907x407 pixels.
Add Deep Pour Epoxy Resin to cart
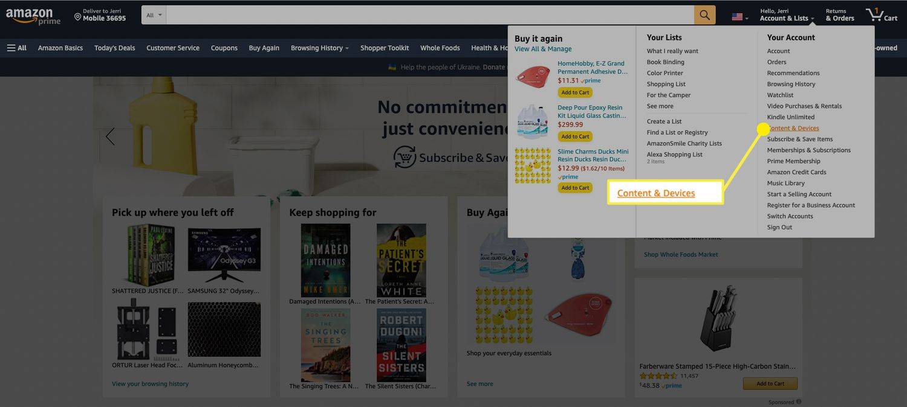(x=575, y=136)
